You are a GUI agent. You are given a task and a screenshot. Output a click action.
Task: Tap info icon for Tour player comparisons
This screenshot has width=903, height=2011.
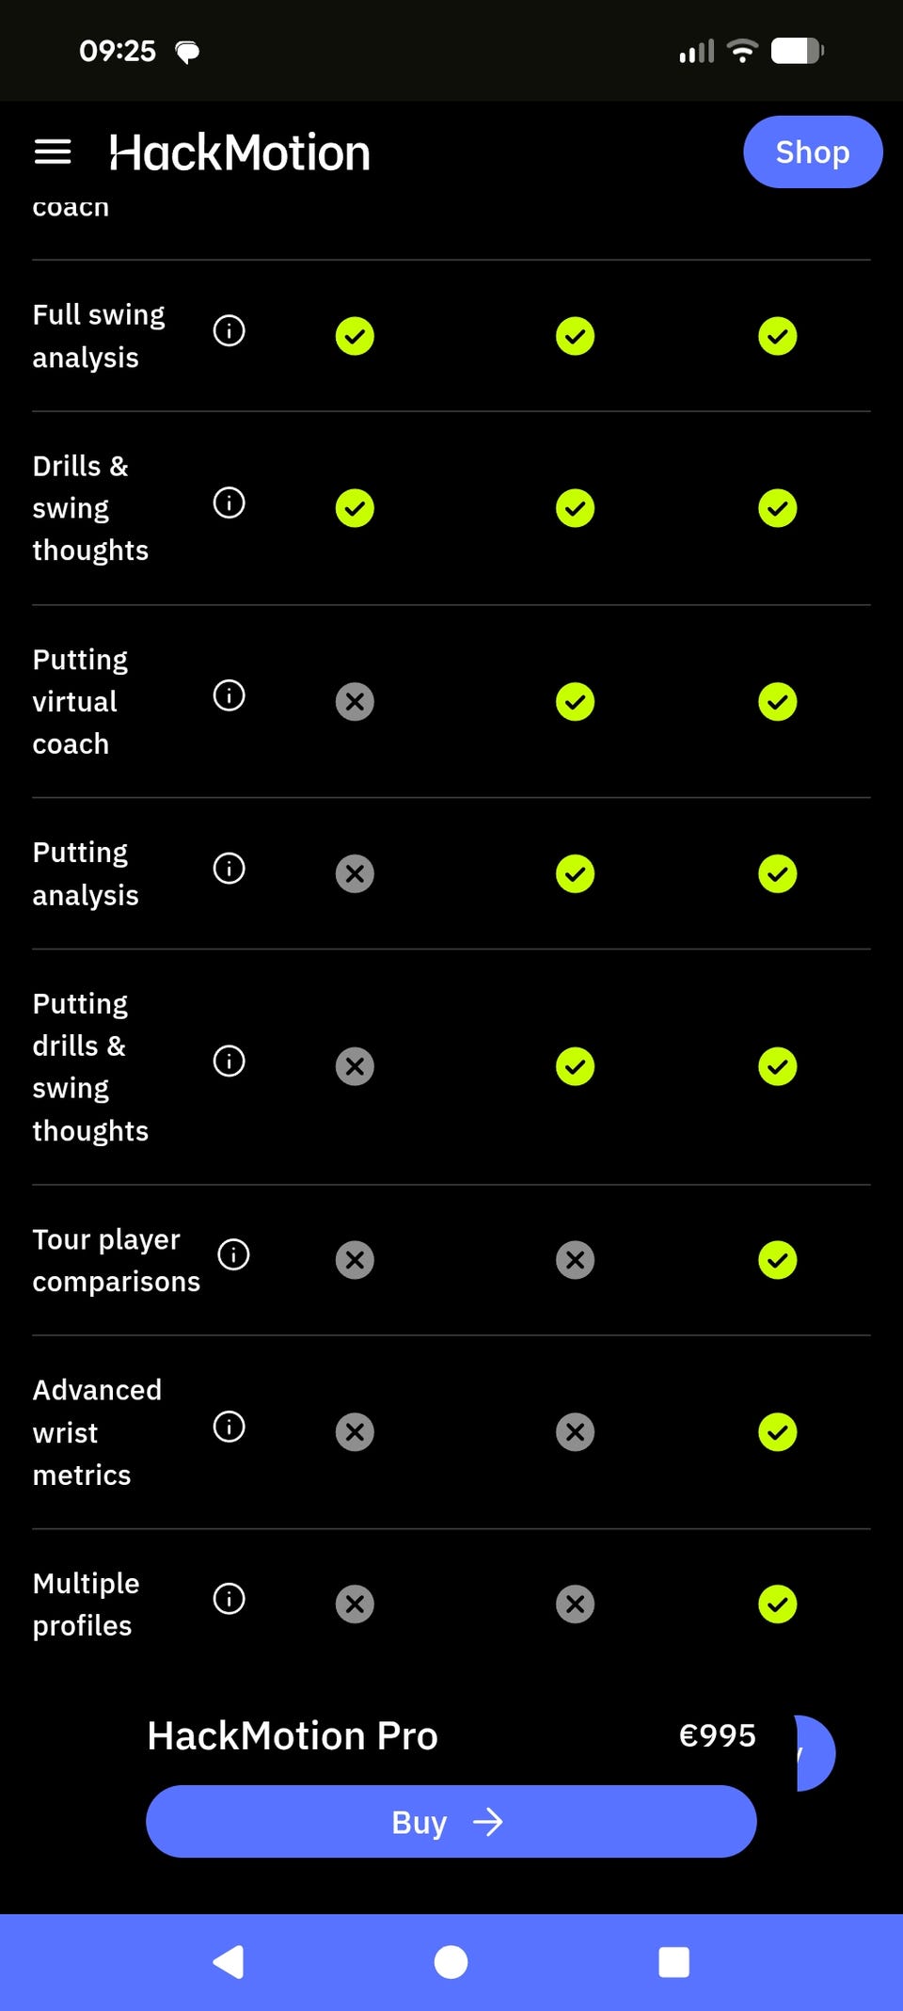[233, 1254]
